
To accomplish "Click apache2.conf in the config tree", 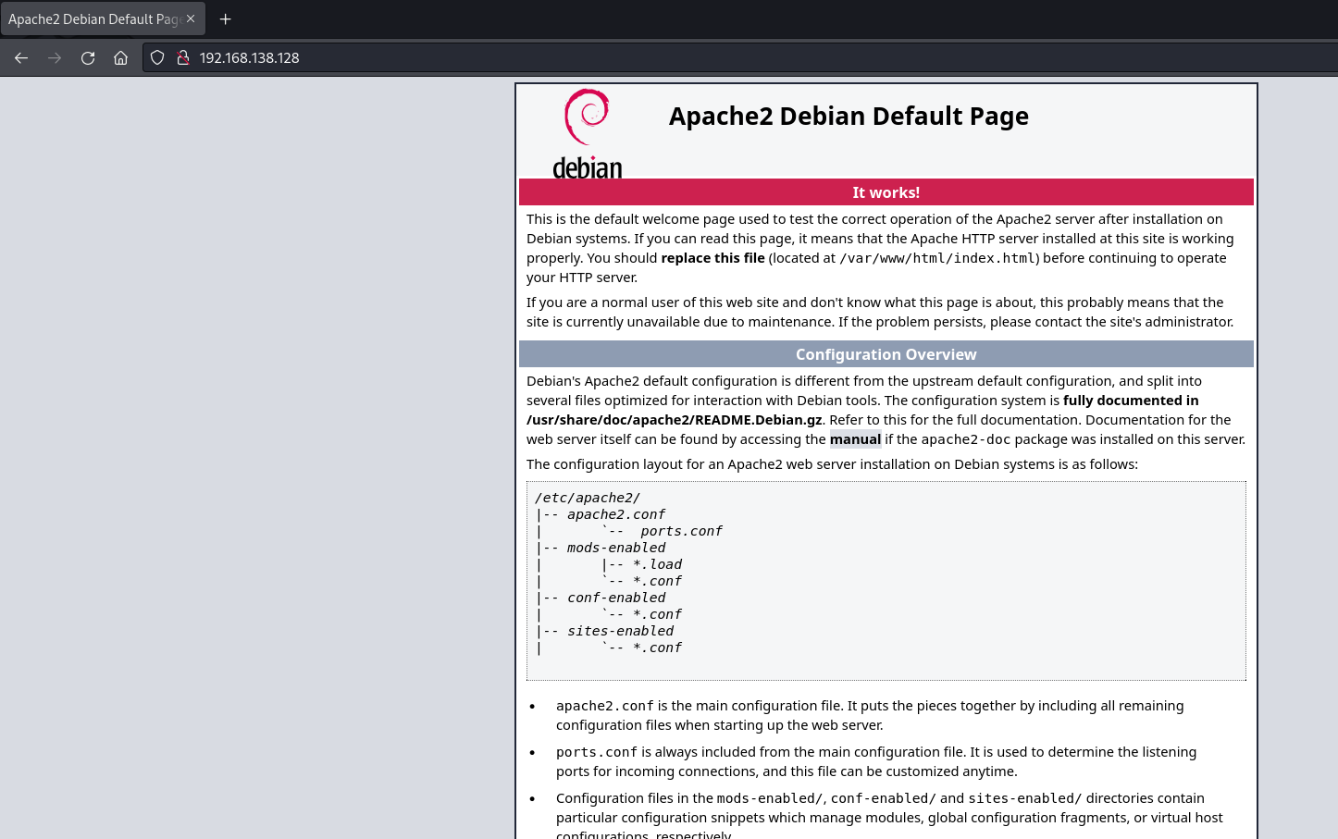I will pyautogui.click(x=616, y=514).
